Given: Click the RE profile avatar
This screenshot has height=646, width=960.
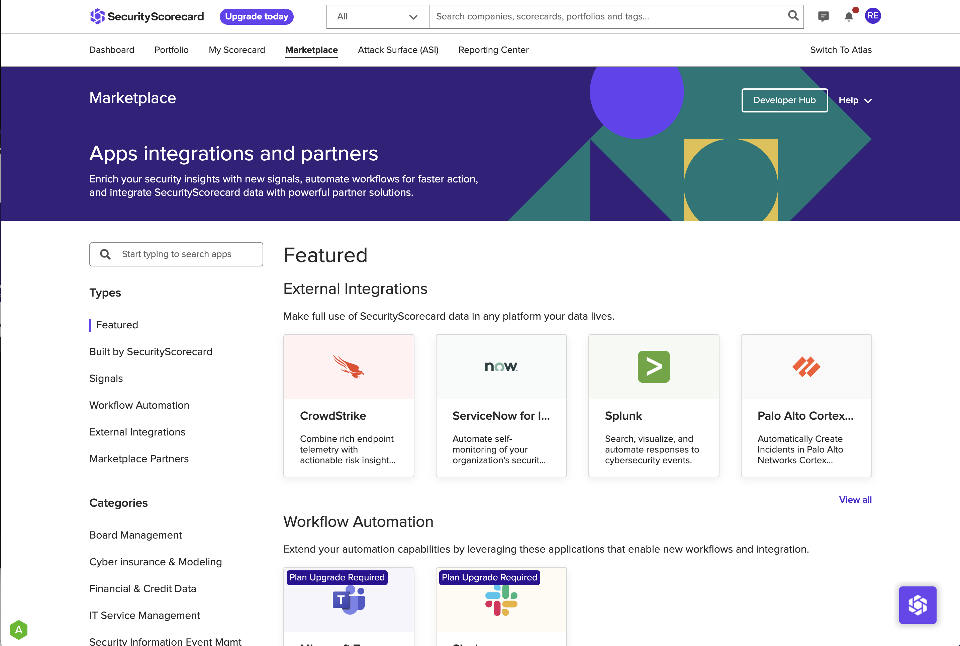Looking at the screenshot, I should [873, 16].
